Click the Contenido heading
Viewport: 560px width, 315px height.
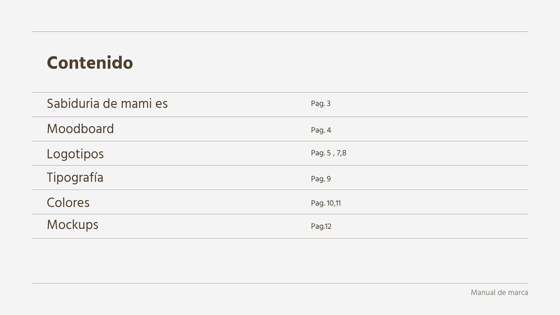90,63
